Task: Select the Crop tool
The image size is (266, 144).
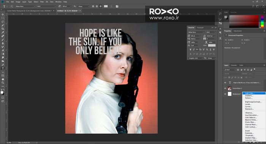Action: tap(3, 29)
